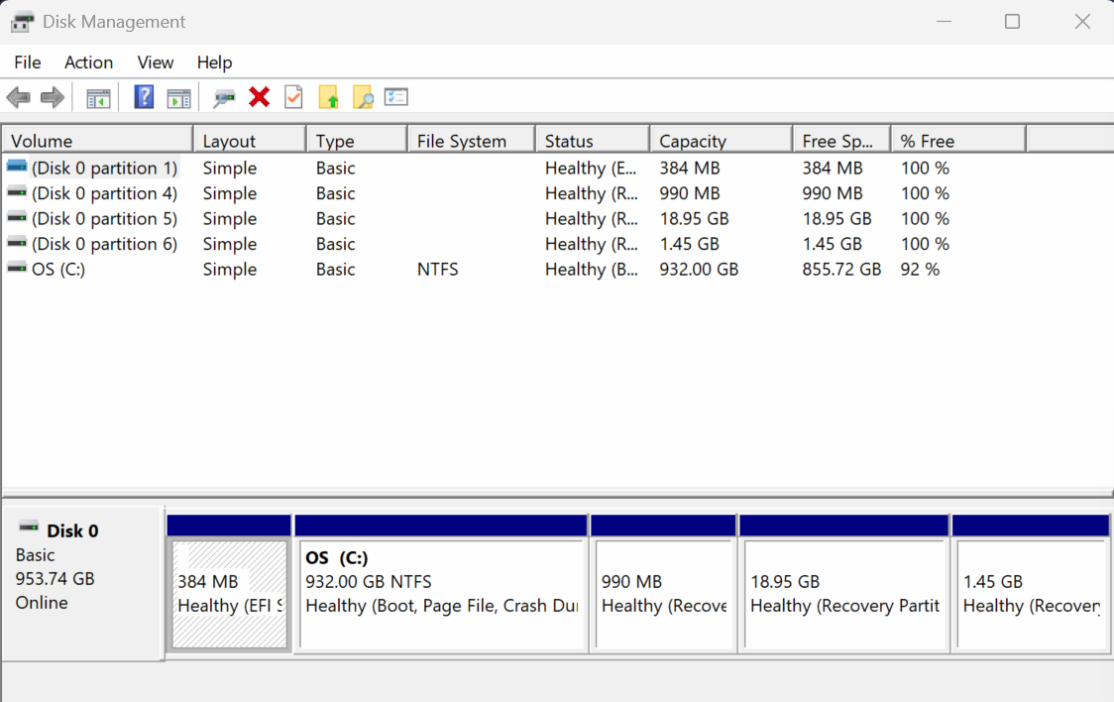Open the Help menu
Screen dimensions: 1114x702
tap(214, 62)
